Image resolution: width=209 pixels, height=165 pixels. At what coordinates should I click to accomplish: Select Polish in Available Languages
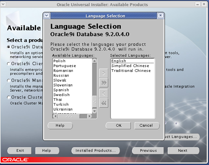coord(72,61)
